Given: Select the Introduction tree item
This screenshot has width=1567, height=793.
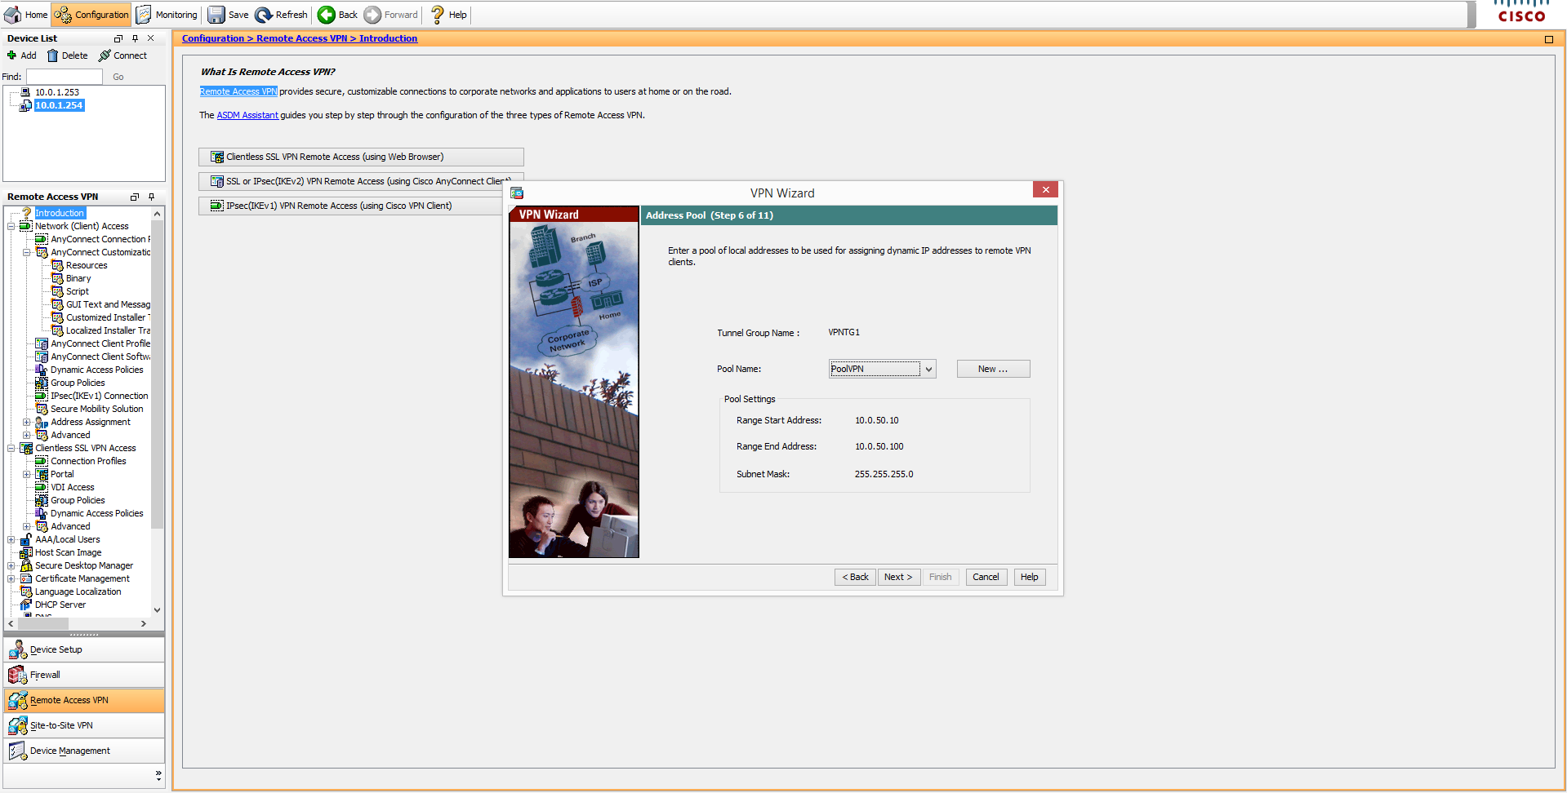Looking at the screenshot, I should pos(60,213).
